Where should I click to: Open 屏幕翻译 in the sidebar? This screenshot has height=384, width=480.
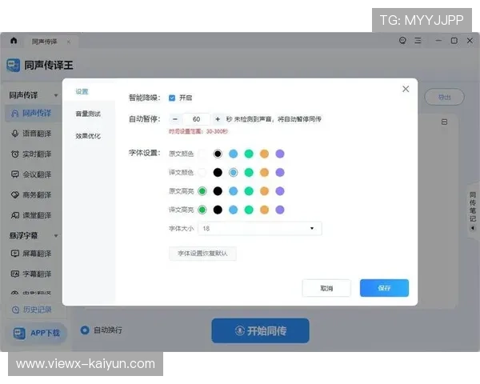pyautogui.click(x=31, y=254)
